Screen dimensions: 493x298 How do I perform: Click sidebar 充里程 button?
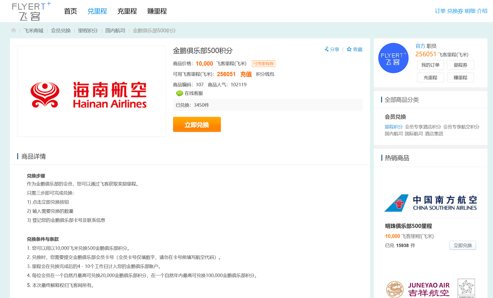430,77
